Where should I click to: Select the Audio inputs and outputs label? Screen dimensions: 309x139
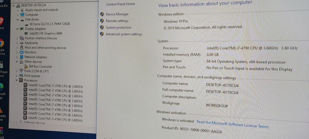click(x=42, y=10)
